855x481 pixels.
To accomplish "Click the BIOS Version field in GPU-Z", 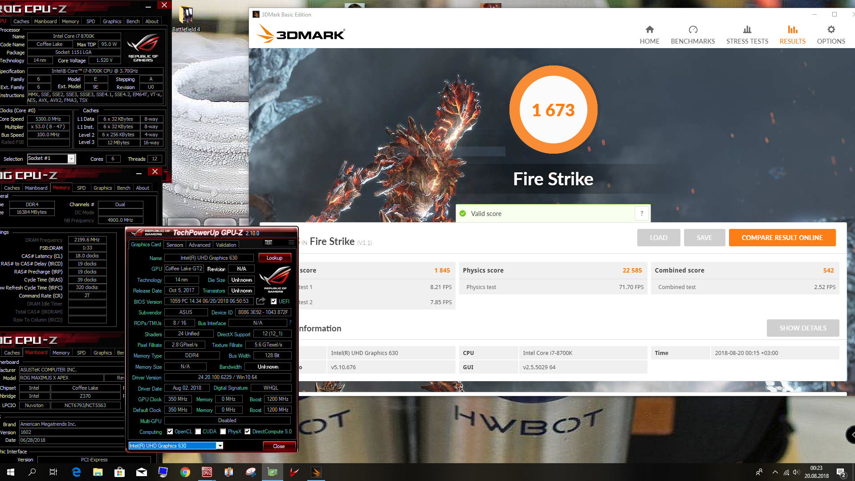I will [x=209, y=301].
